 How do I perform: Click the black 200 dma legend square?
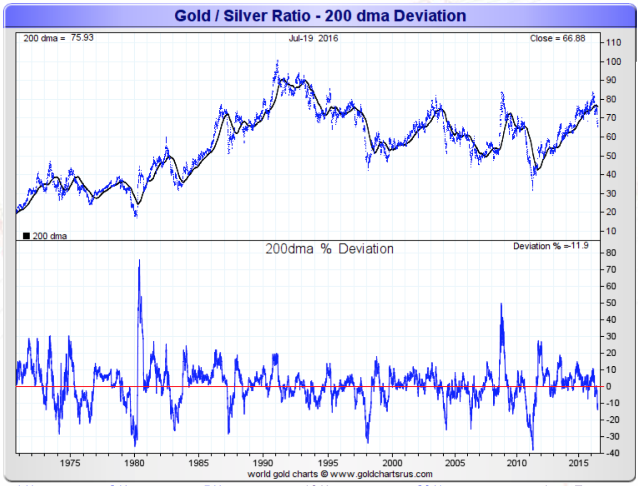27,236
